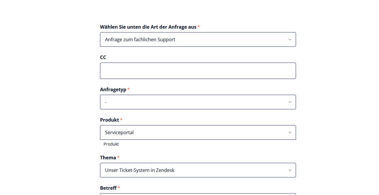Click the chevron arrow in the Produkt dropdown
The width and height of the screenshot is (379, 195).
pyautogui.click(x=290, y=132)
